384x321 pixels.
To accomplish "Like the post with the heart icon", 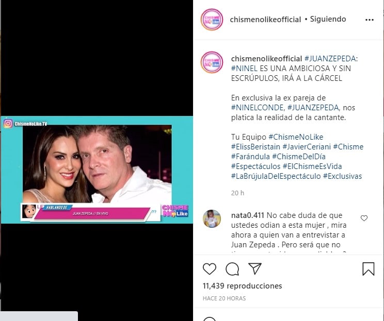I will point(210,268).
